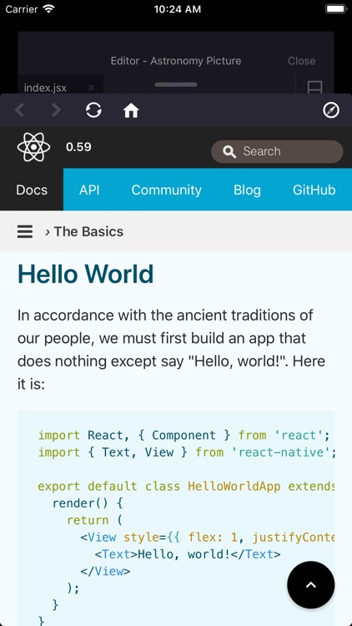
Task: Click the battery status icon
Action: coord(336,9)
